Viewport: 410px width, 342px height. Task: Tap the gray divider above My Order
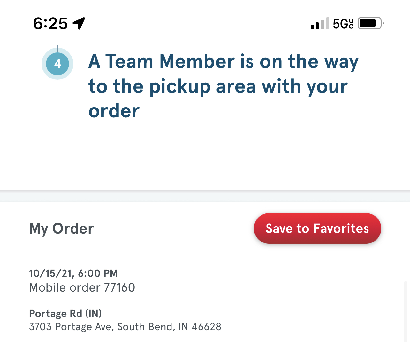205,196
